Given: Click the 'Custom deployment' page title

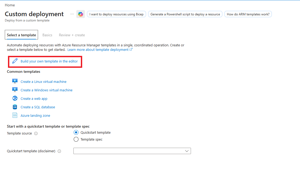Looking at the screenshot, I should 34,14.
